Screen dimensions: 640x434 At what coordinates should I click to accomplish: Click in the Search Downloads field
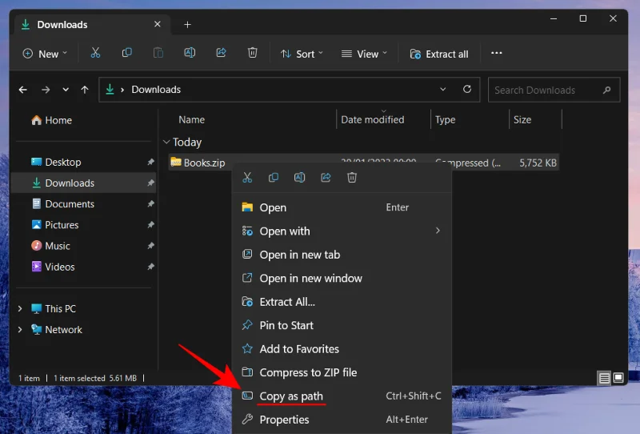point(544,90)
